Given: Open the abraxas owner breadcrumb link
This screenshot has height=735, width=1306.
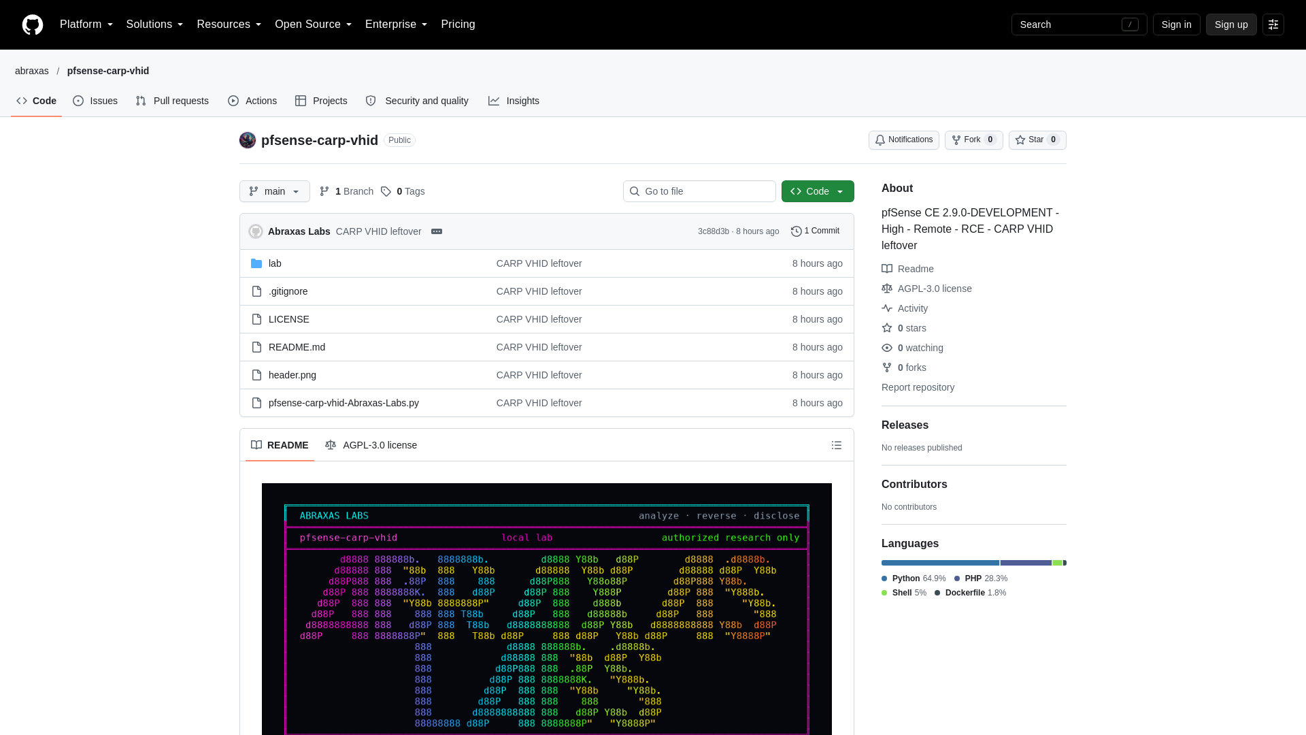Looking at the screenshot, I should pos(32,71).
